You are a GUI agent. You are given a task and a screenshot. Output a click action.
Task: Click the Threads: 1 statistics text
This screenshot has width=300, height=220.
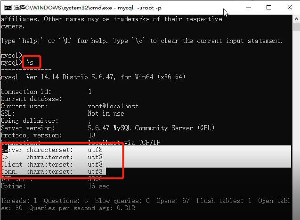(x=18, y=201)
